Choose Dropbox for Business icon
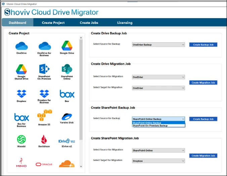The height and width of the screenshot is (176, 227). [x=44, y=94]
